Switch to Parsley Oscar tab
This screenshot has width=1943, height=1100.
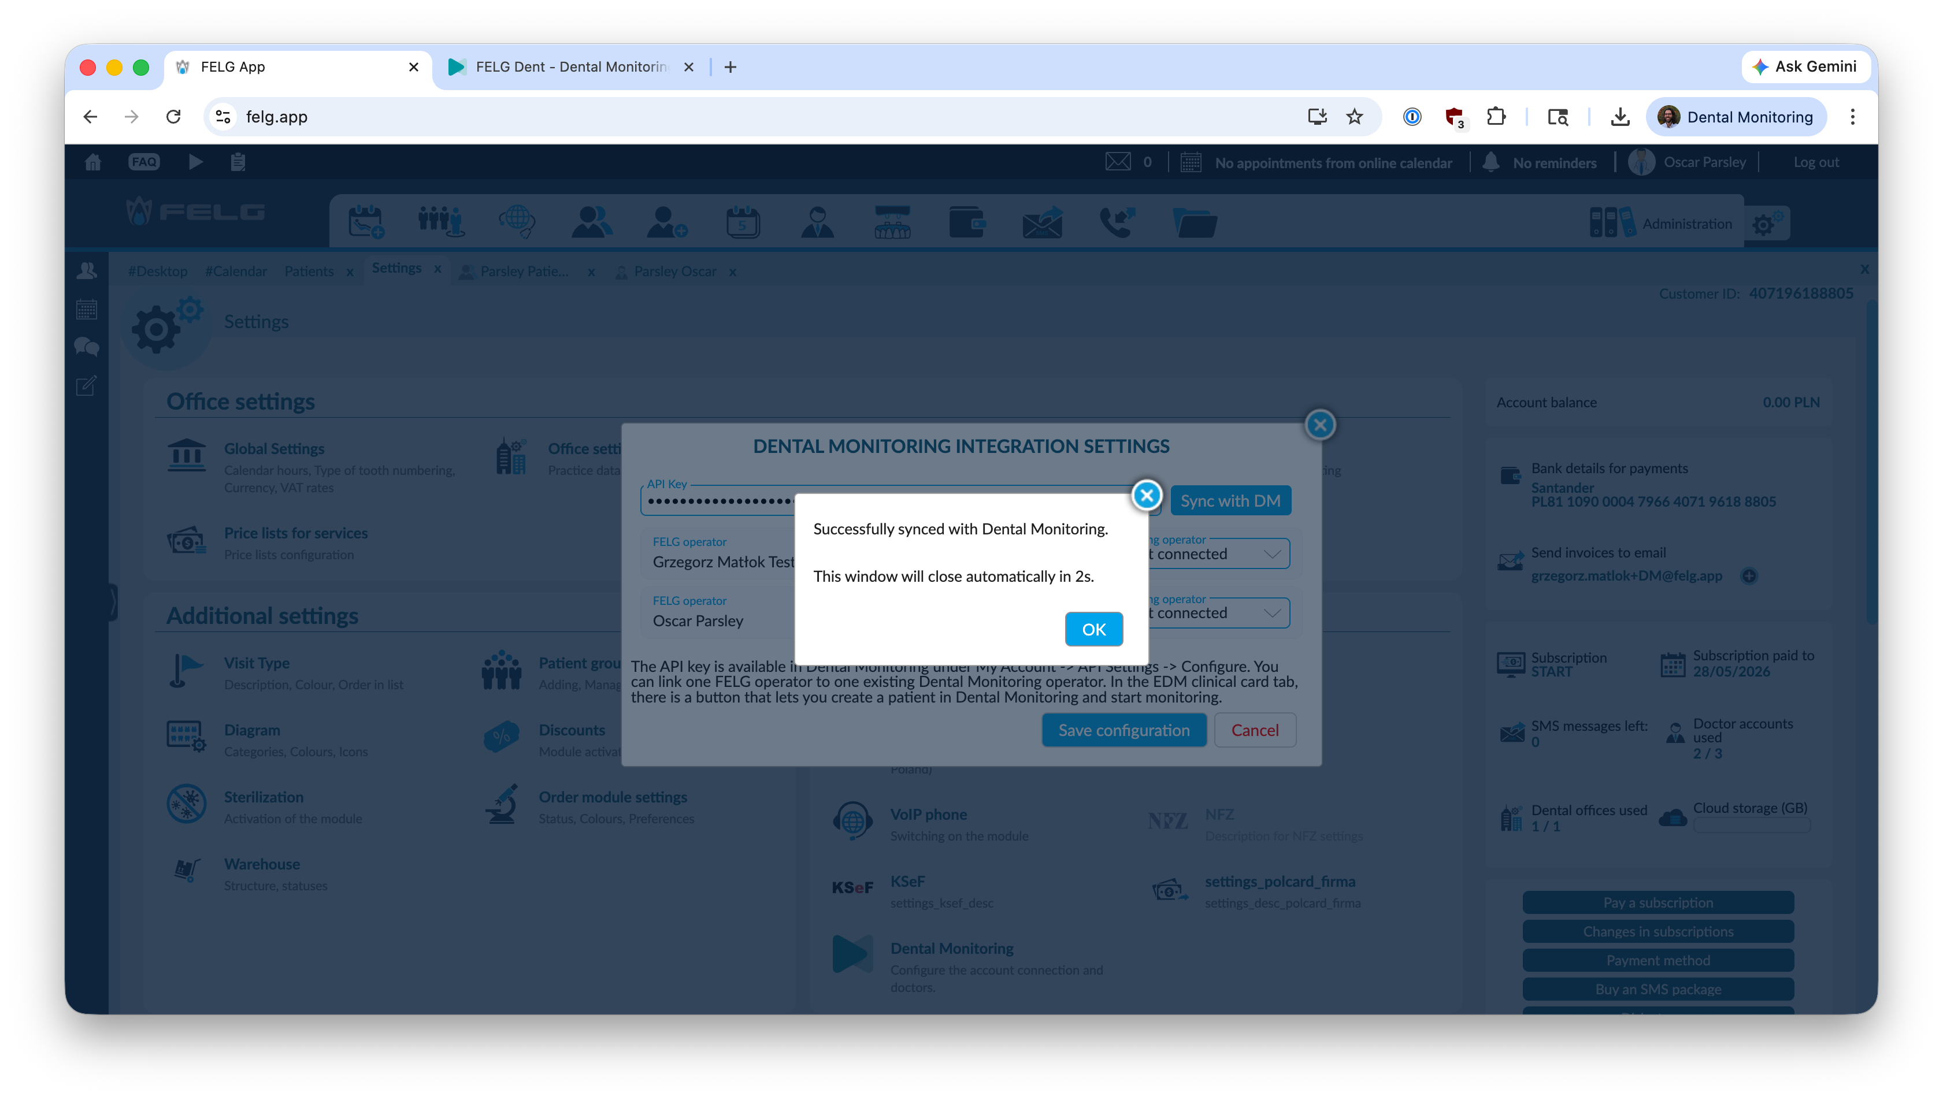tap(674, 271)
